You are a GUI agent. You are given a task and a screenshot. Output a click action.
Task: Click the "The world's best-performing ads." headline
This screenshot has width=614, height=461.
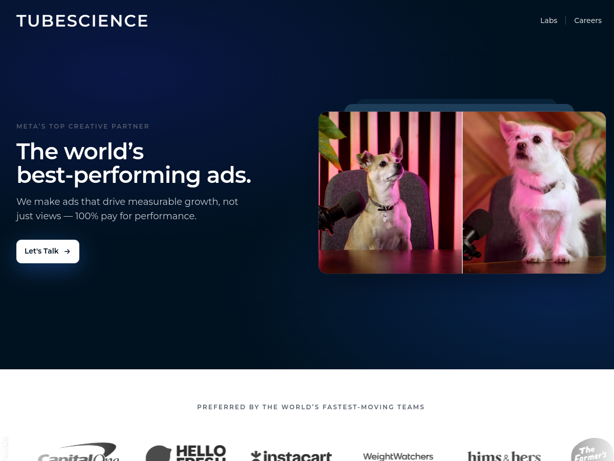coord(134,163)
